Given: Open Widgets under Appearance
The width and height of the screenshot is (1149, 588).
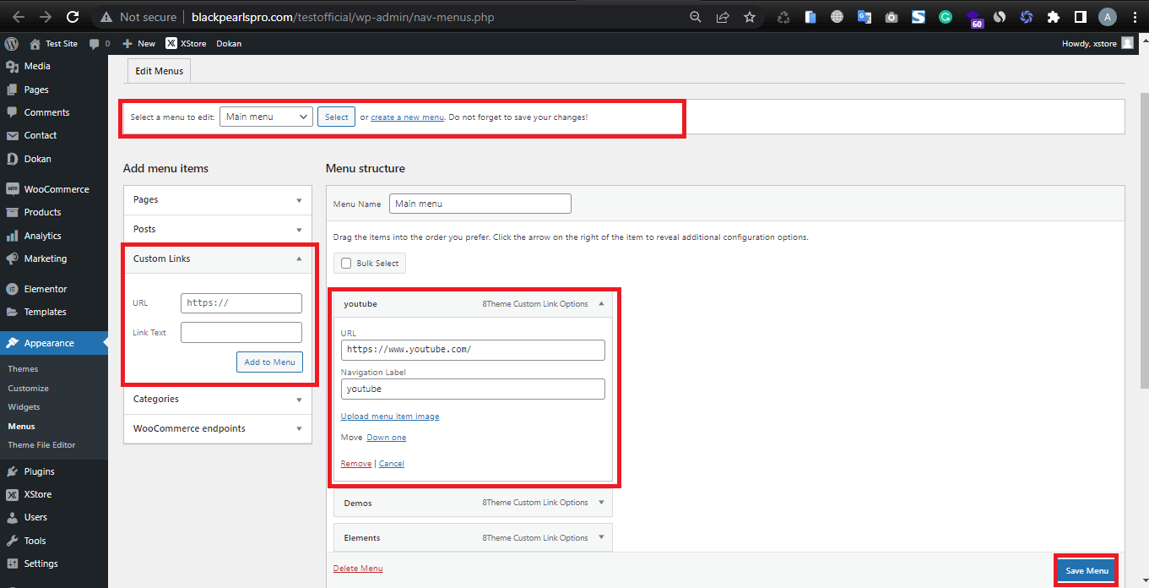Looking at the screenshot, I should (24, 407).
